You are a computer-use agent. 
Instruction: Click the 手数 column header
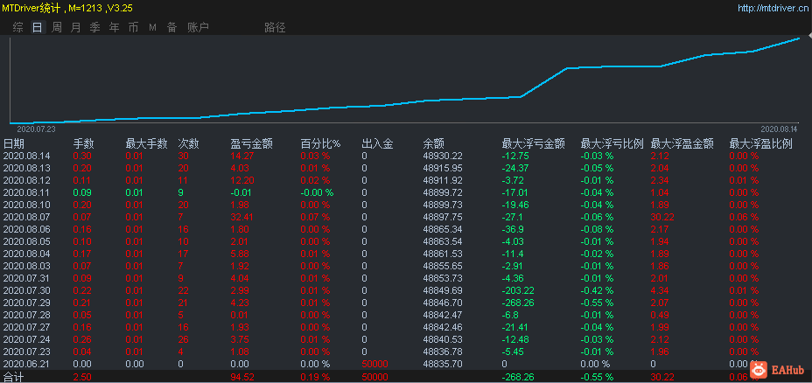tap(84, 144)
